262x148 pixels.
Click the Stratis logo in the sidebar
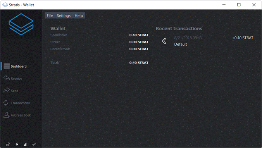[x=21, y=24]
